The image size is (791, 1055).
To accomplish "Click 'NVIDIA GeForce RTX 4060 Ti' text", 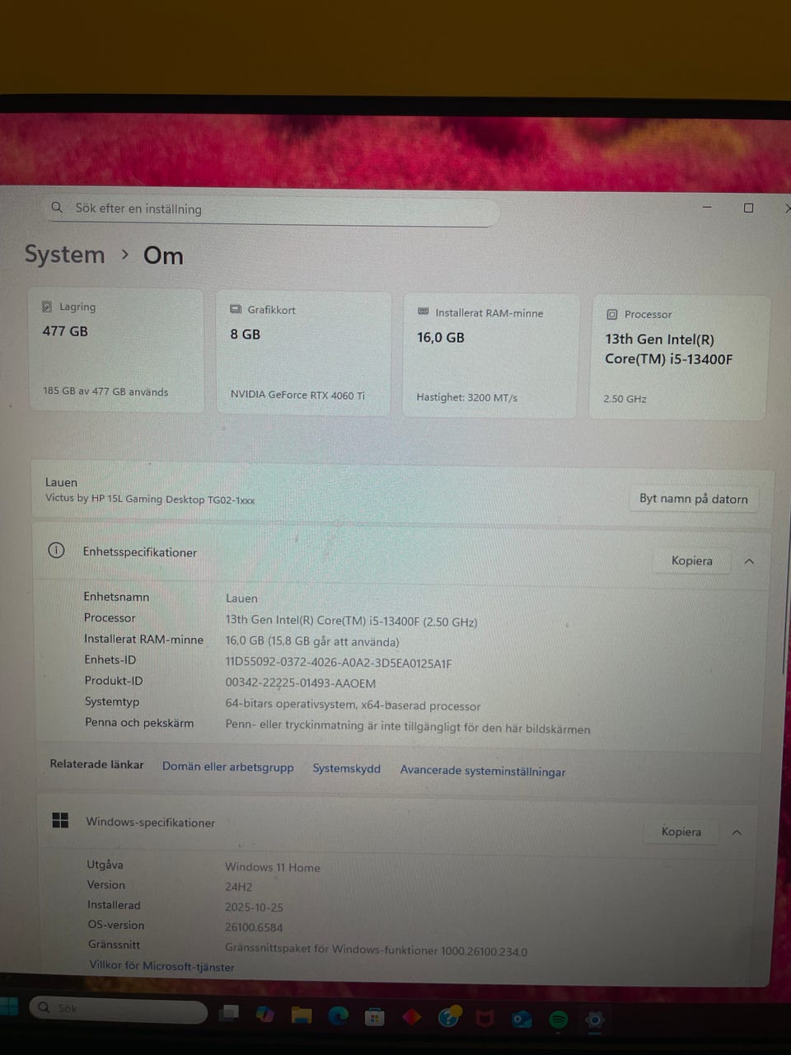I will click(x=297, y=395).
